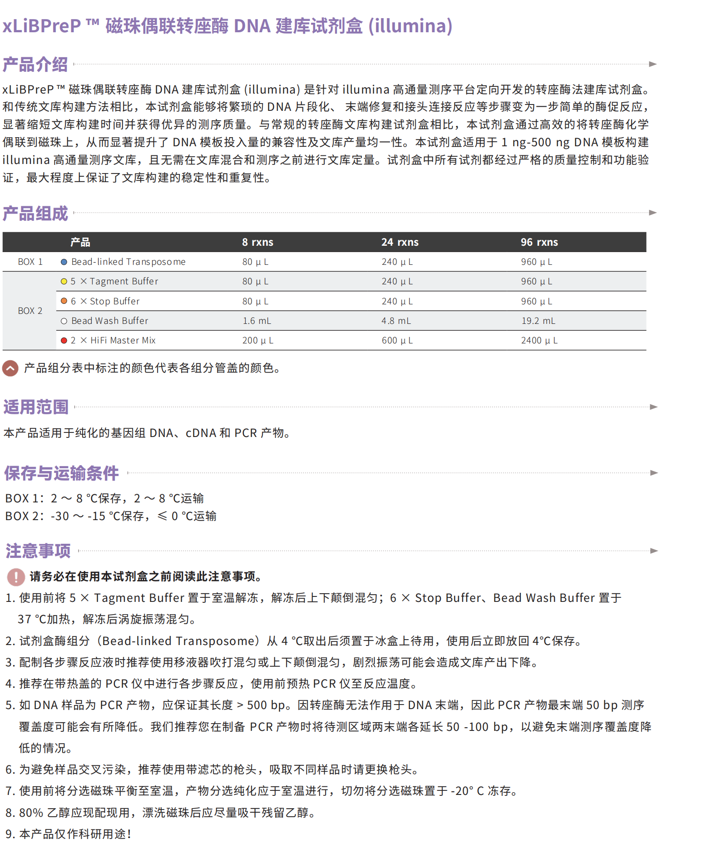The height and width of the screenshot is (859, 717).
Task: Click the 产品 table column header
Action: (80, 242)
